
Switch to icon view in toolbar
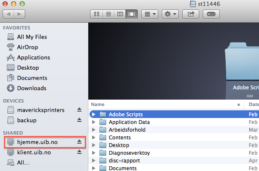pos(97,14)
